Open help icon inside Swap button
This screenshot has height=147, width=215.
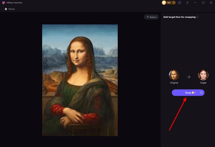(x=201, y=93)
